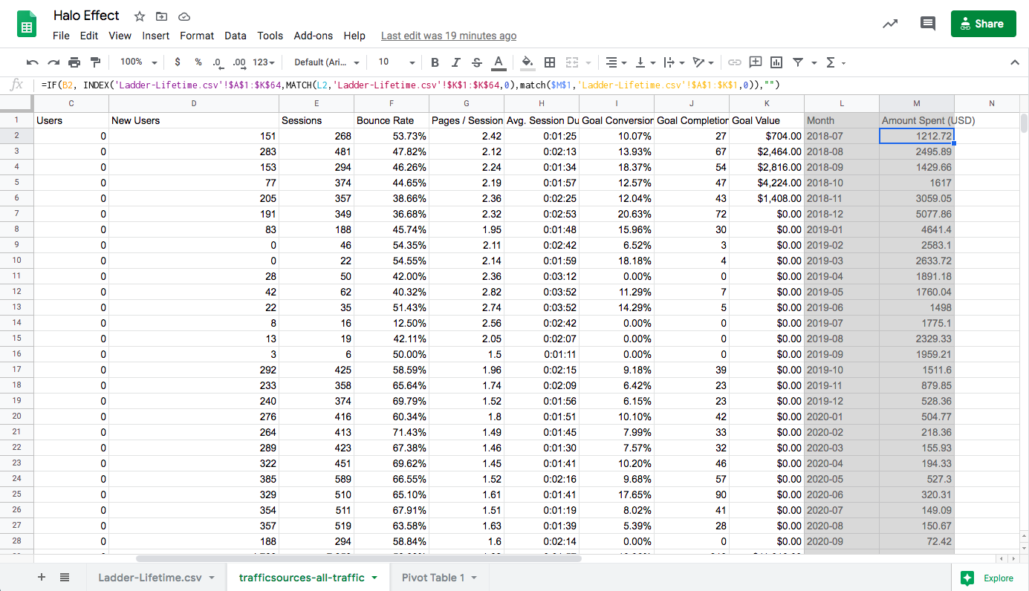
Task: Open the fill color picker
Action: (528, 62)
